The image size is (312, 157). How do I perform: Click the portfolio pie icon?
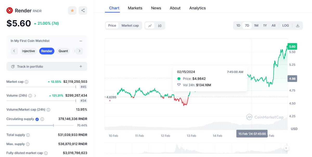coord(13,67)
